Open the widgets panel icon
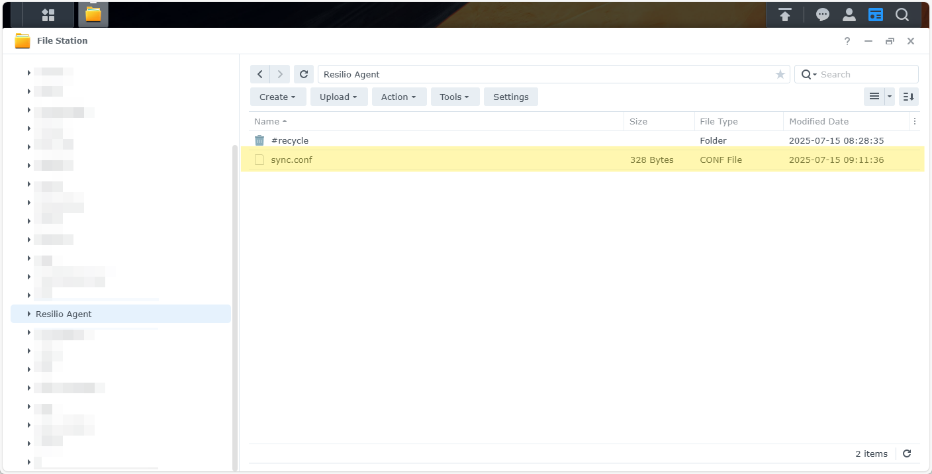This screenshot has height=474, width=932. 876,15
